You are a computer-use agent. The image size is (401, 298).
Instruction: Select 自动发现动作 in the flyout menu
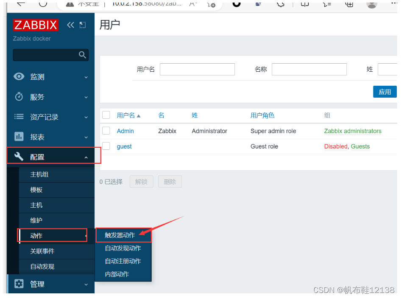123,248
